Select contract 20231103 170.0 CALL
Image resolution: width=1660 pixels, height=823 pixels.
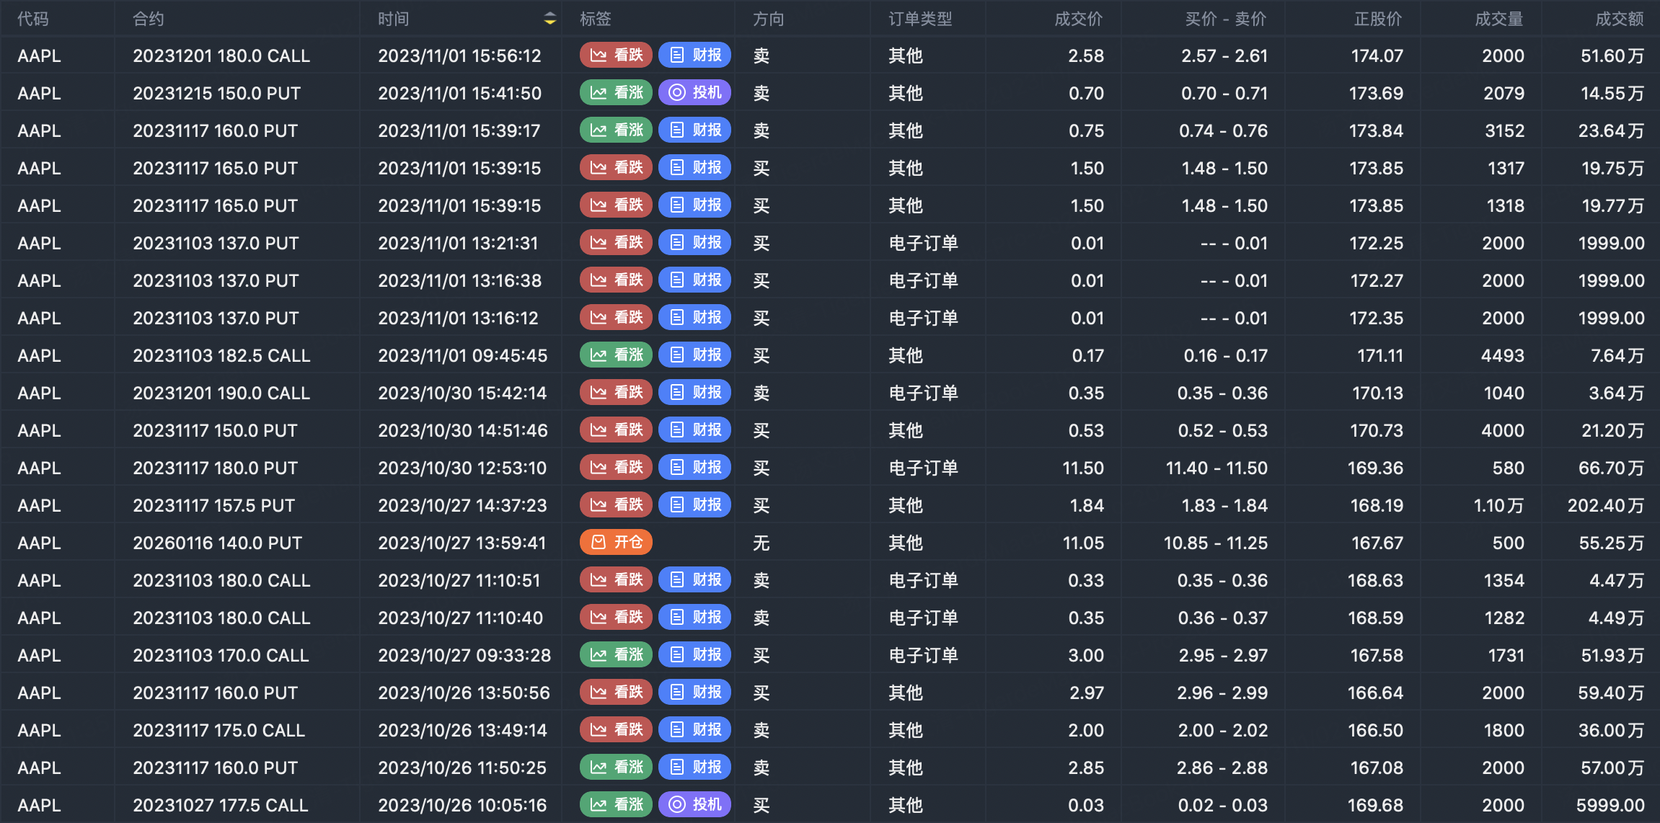[x=221, y=655]
